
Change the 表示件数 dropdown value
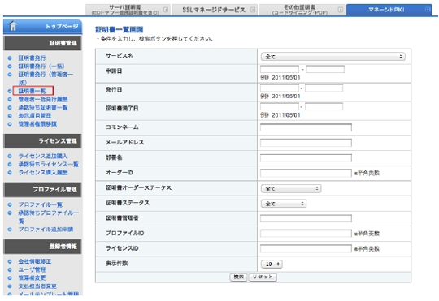(272, 264)
